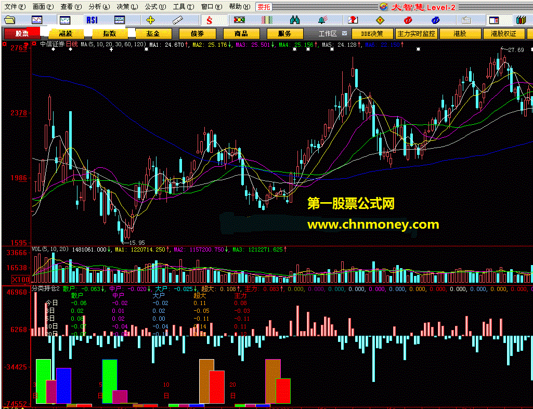Viewport: 533px width, 409px height.
Task: Click the yellow diamond up-arrow icon
Action: point(380,20)
